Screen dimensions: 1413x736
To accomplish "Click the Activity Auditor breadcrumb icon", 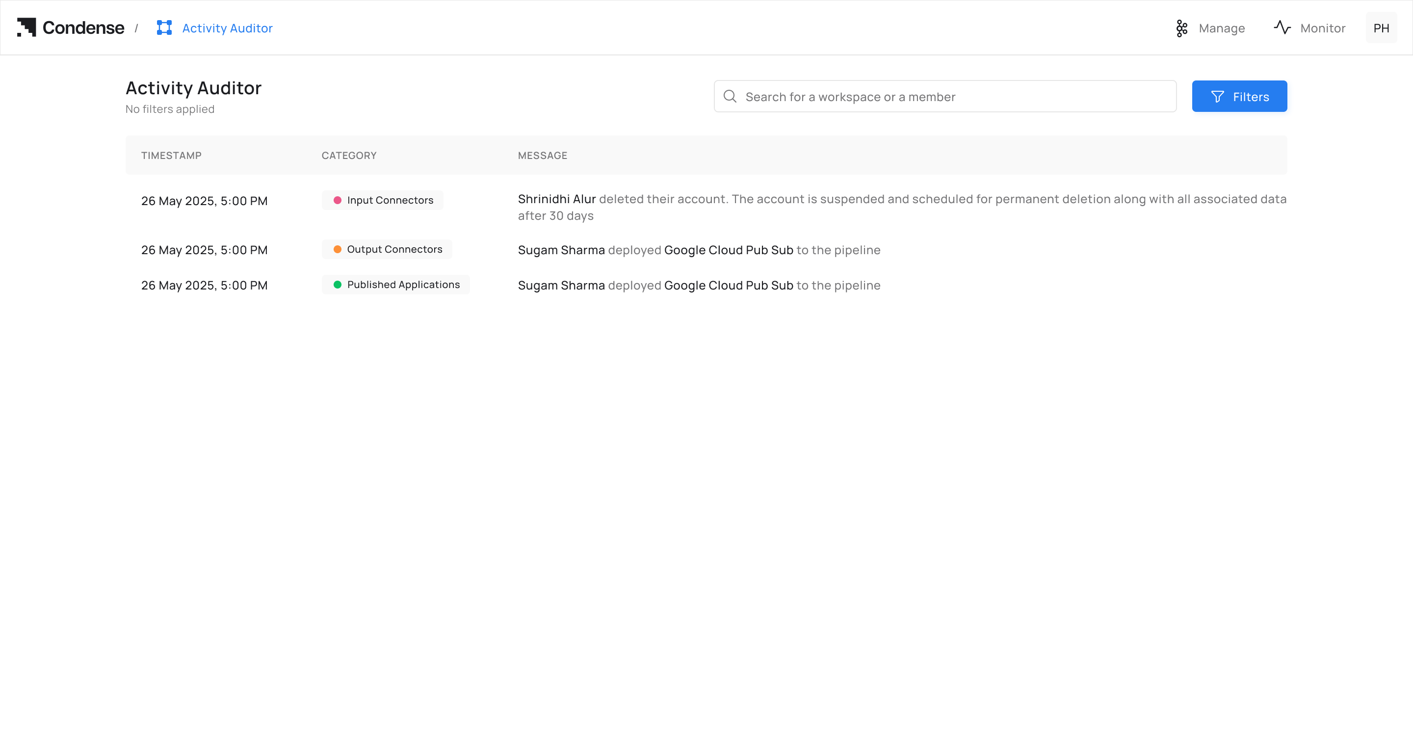I will coord(164,28).
